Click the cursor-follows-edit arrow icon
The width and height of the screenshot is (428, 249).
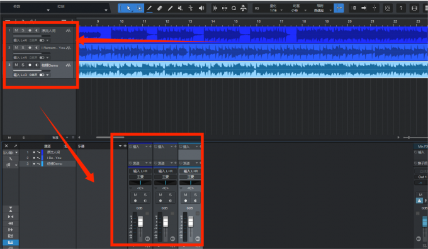point(364,8)
